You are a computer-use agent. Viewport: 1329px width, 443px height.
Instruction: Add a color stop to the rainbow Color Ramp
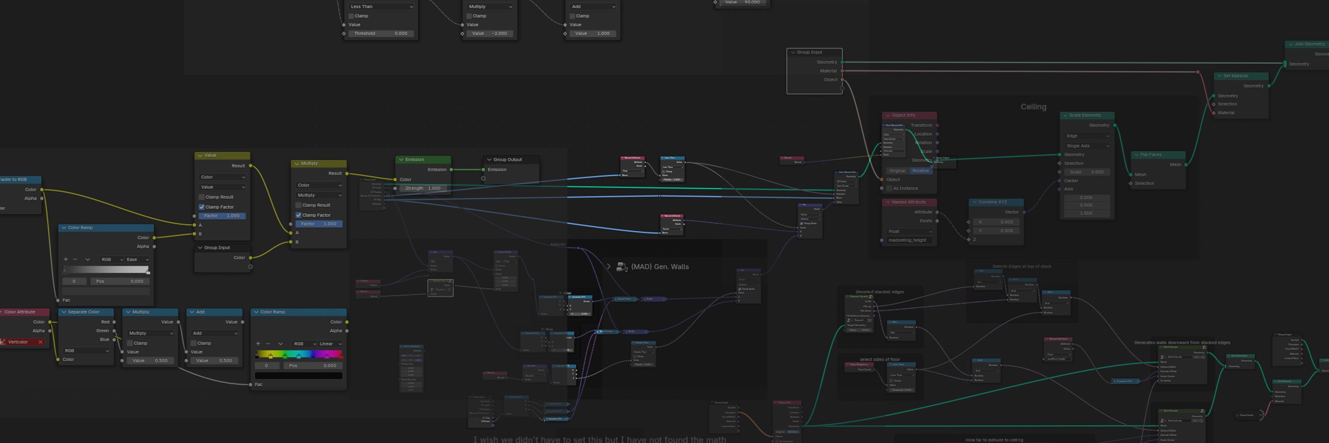coord(258,343)
